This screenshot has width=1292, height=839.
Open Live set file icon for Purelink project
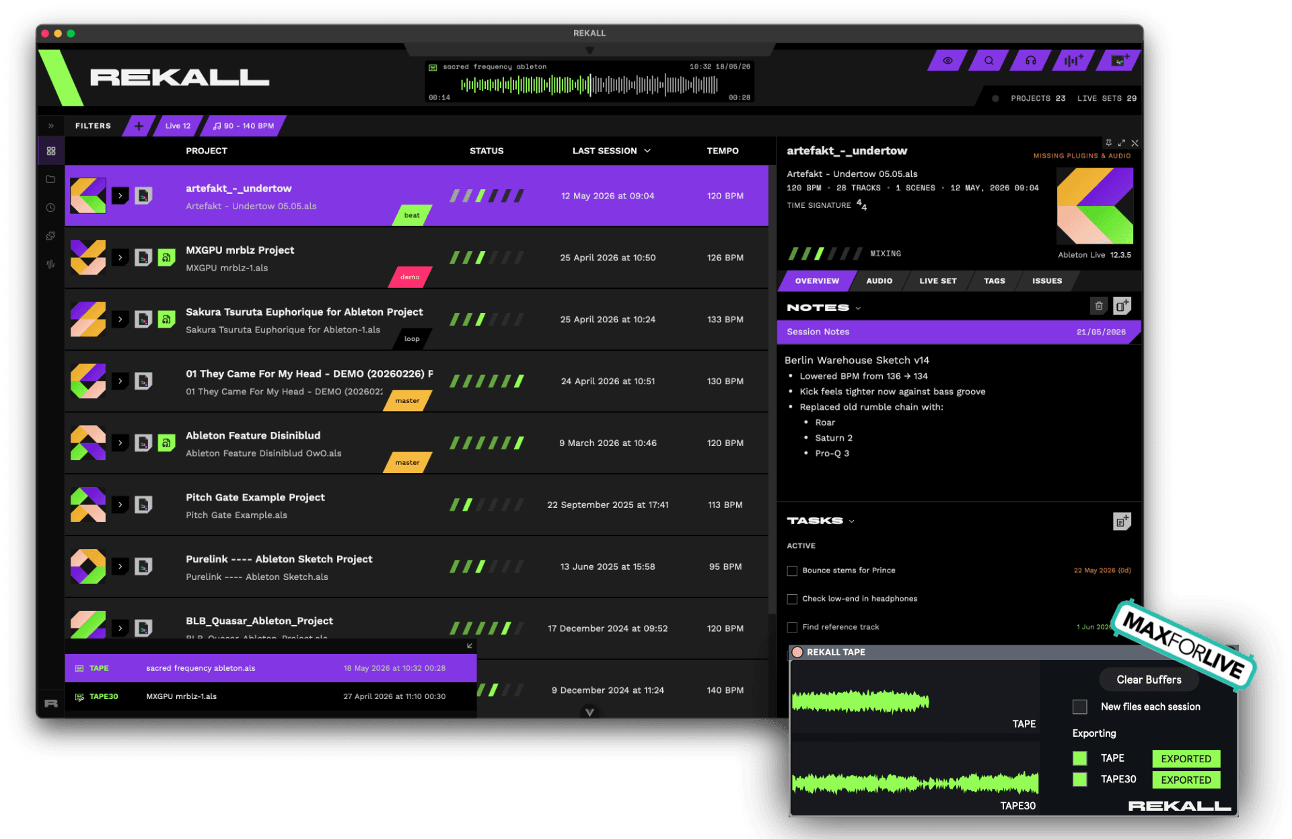(143, 567)
